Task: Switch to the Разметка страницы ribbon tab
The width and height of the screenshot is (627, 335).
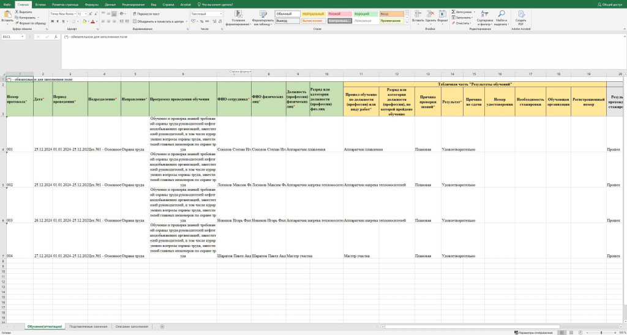Action: (66, 4)
